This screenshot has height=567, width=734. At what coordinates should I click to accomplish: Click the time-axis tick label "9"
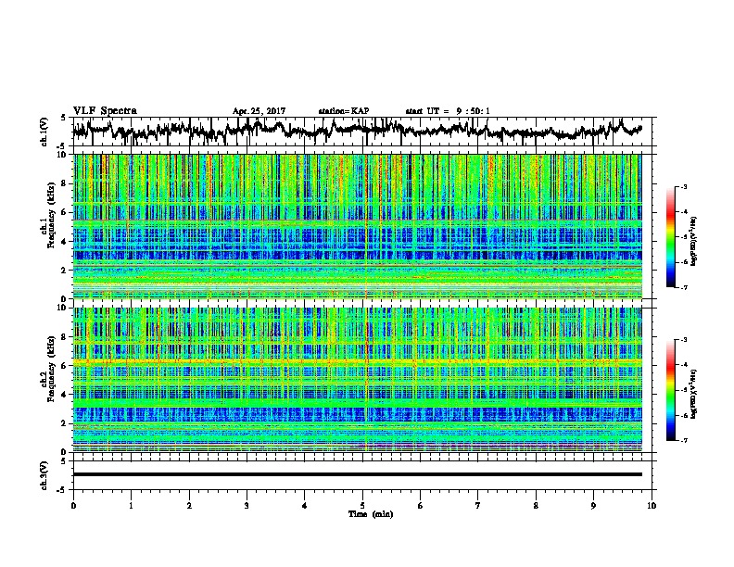click(x=593, y=506)
